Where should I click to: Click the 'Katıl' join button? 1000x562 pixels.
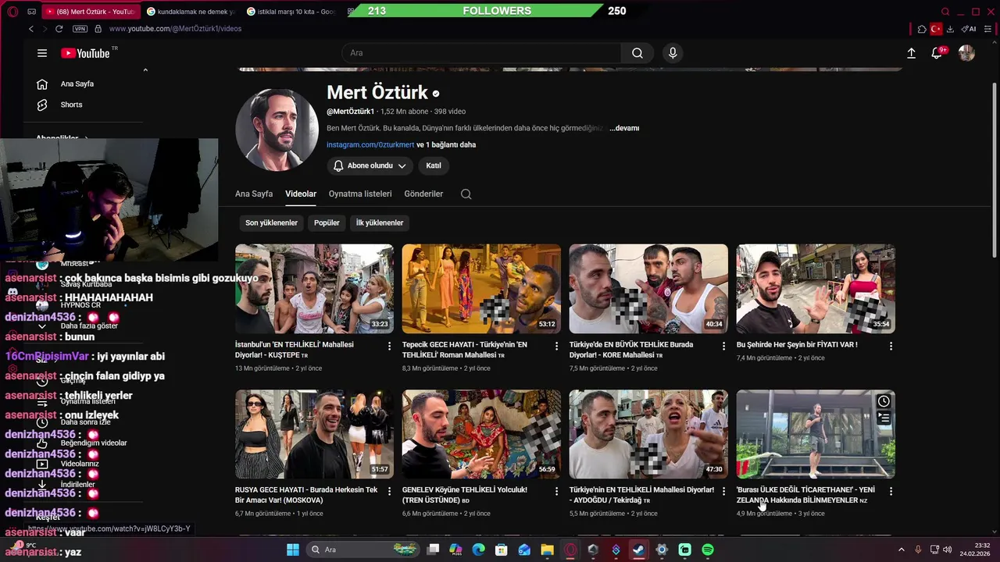click(434, 165)
